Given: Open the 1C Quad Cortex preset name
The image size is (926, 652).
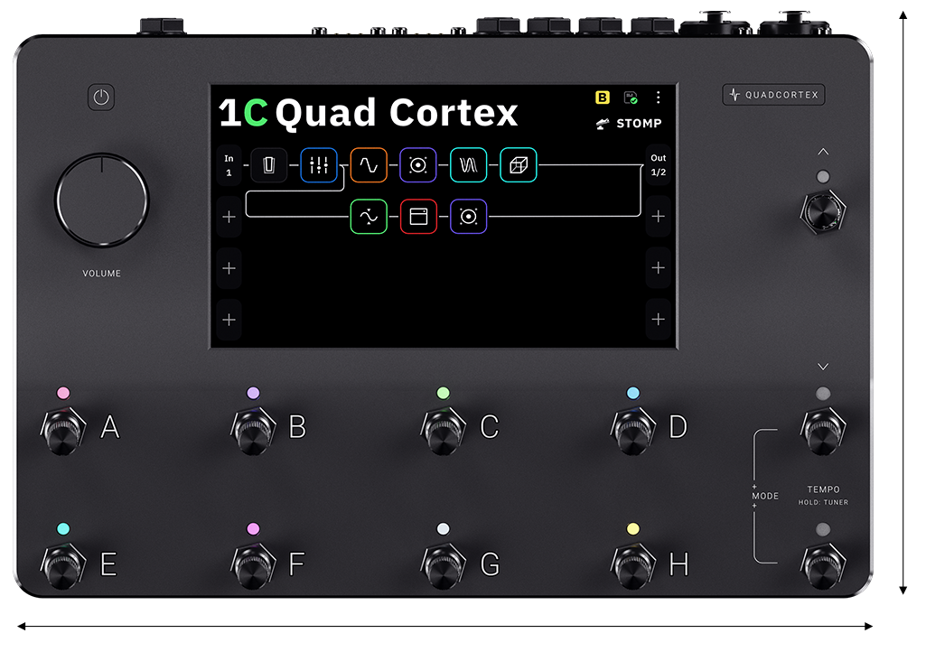Looking at the screenshot, I should click(x=369, y=114).
